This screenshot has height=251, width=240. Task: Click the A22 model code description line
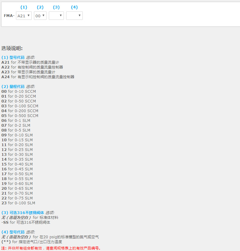click(32, 67)
